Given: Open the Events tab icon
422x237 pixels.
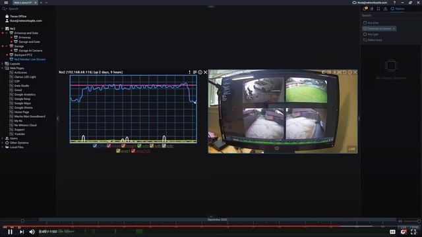Looking at the screenshot, I should coord(385,9).
